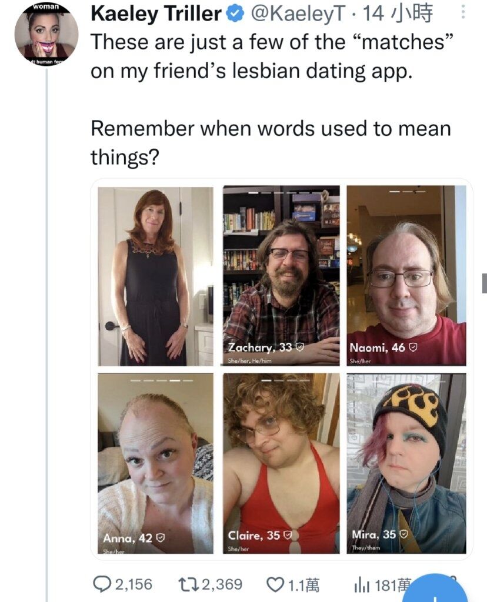487x602 pixels.
Task: Open the Zachary, 33 profile image
Action: pos(281,275)
